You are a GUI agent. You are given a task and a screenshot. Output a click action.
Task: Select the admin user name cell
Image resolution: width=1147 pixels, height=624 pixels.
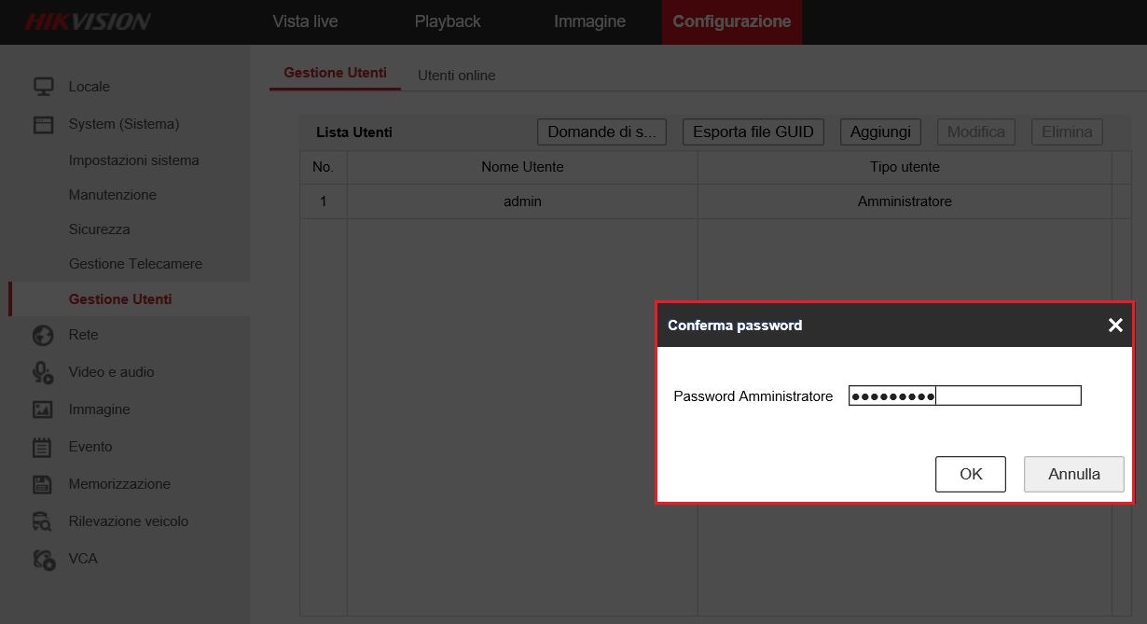522,201
